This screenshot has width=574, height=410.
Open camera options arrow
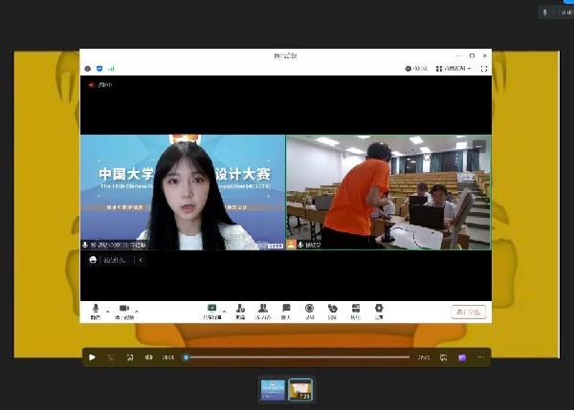point(136,310)
